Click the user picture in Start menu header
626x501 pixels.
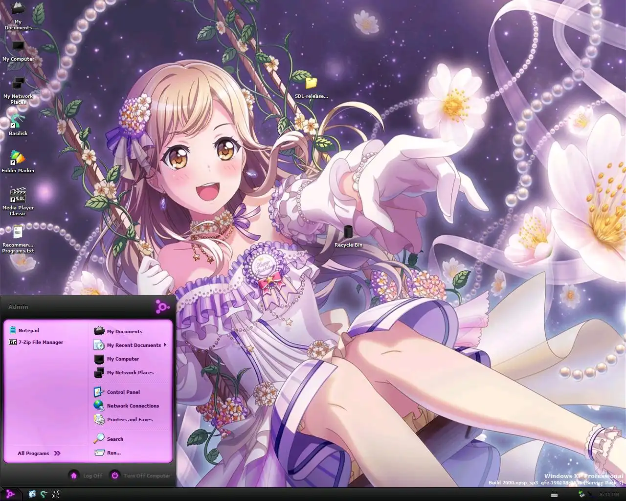pyautogui.click(x=162, y=307)
